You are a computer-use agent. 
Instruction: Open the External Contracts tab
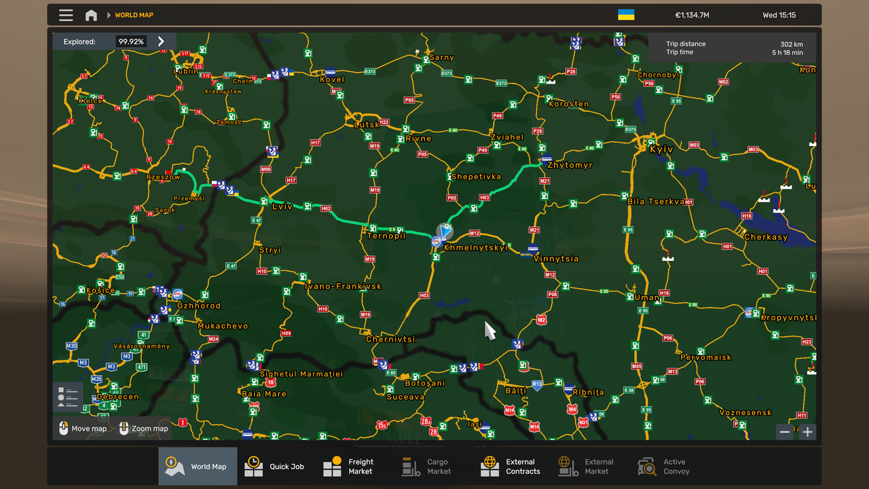[x=513, y=467]
